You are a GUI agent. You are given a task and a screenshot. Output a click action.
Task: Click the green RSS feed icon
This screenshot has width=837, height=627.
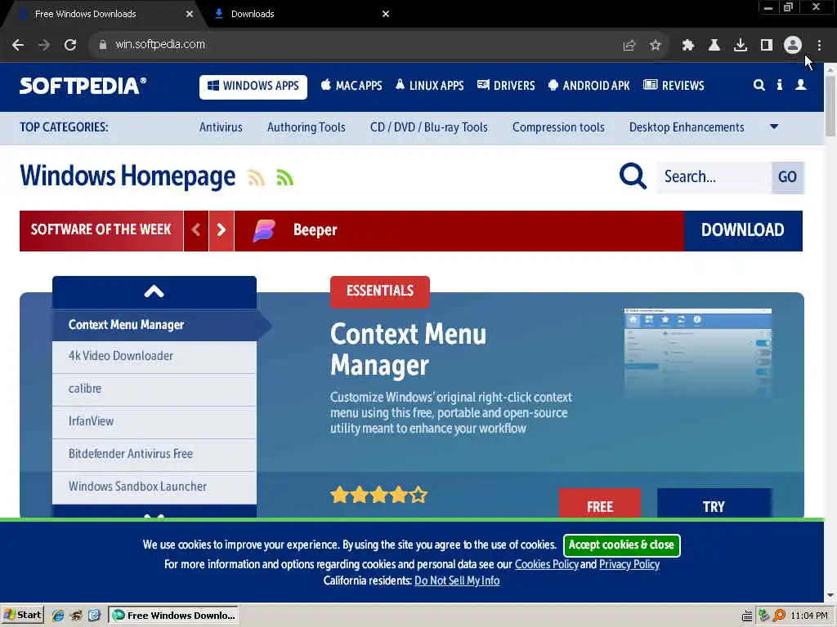[285, 177]
